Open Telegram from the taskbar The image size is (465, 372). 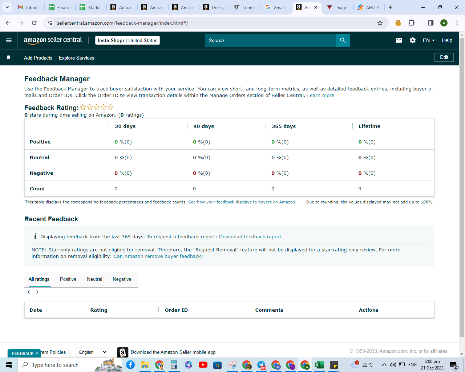[261, 365]
